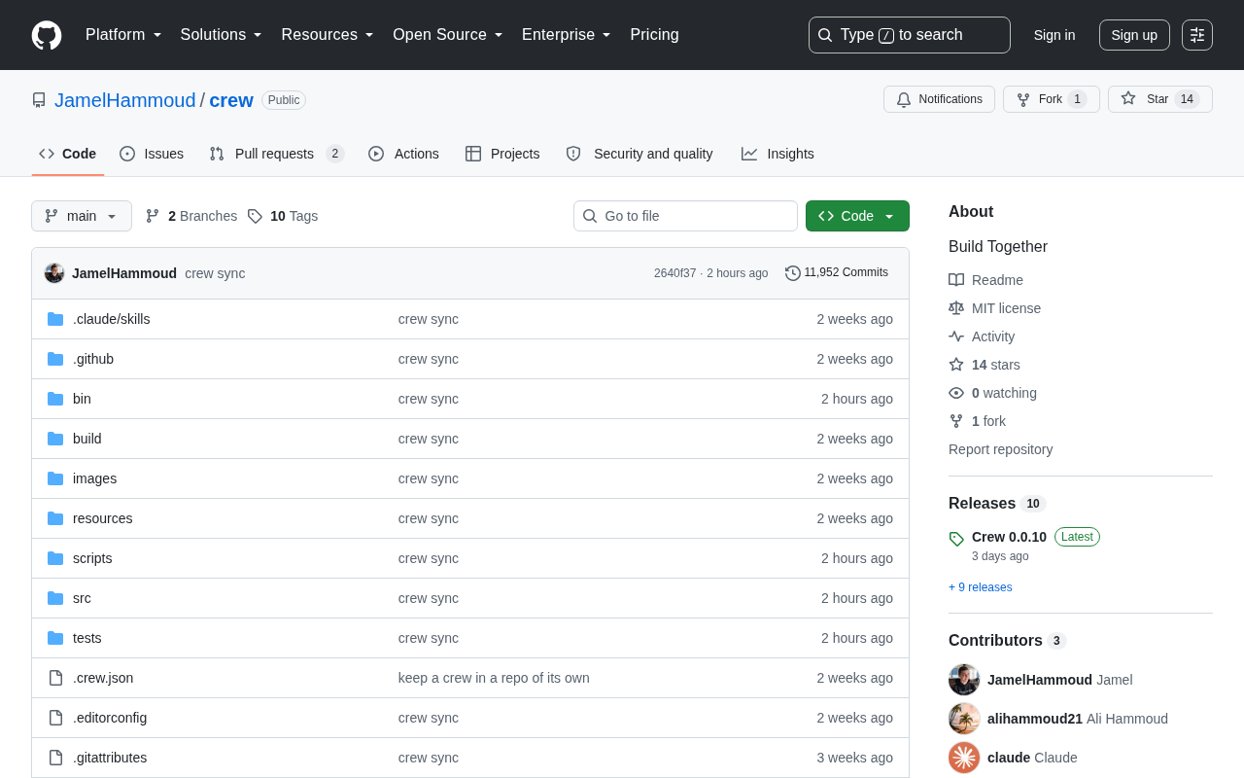1244x778 pixels.
Task: Click the alihammoud21 contributor avatar
Action: click(964, 719)
